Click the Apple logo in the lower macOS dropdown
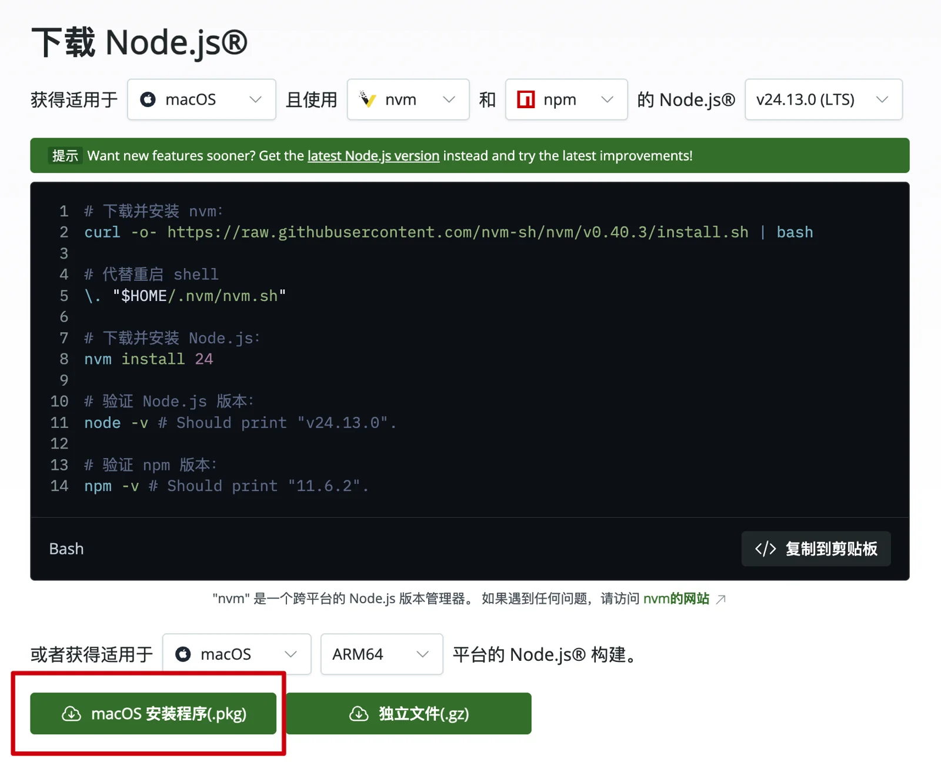 183,654
